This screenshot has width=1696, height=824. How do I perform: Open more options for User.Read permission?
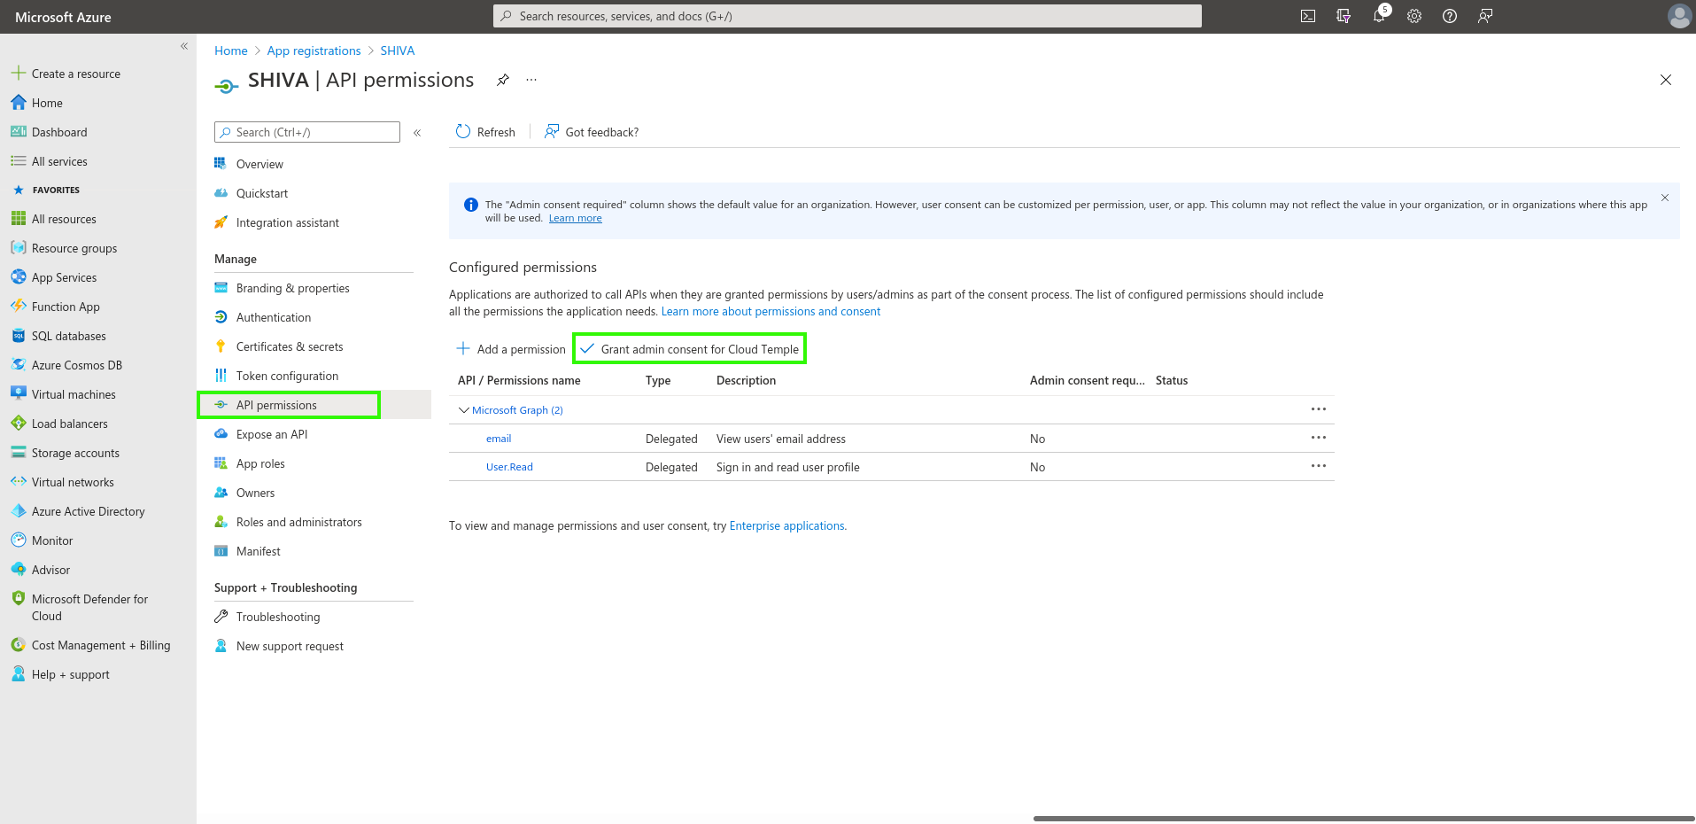pos(1318,466)
